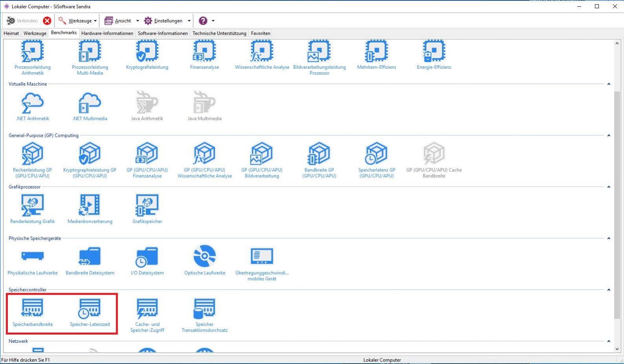Image resolution: width=624 pixels, height=364 pixels.
Task: Open Bildverarbeitungsleistung Prozessor benchmark
Action: pos(319,58)
